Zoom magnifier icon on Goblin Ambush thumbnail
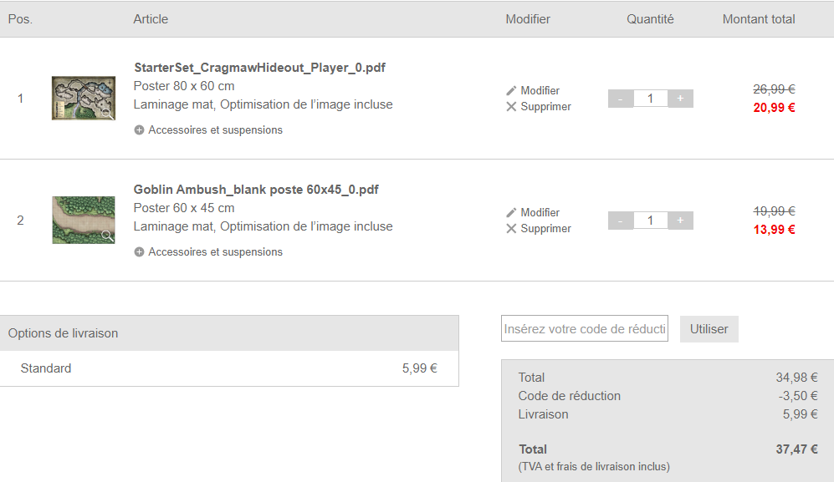The height and width of the screenshot is (482, 834). point(107,236)
